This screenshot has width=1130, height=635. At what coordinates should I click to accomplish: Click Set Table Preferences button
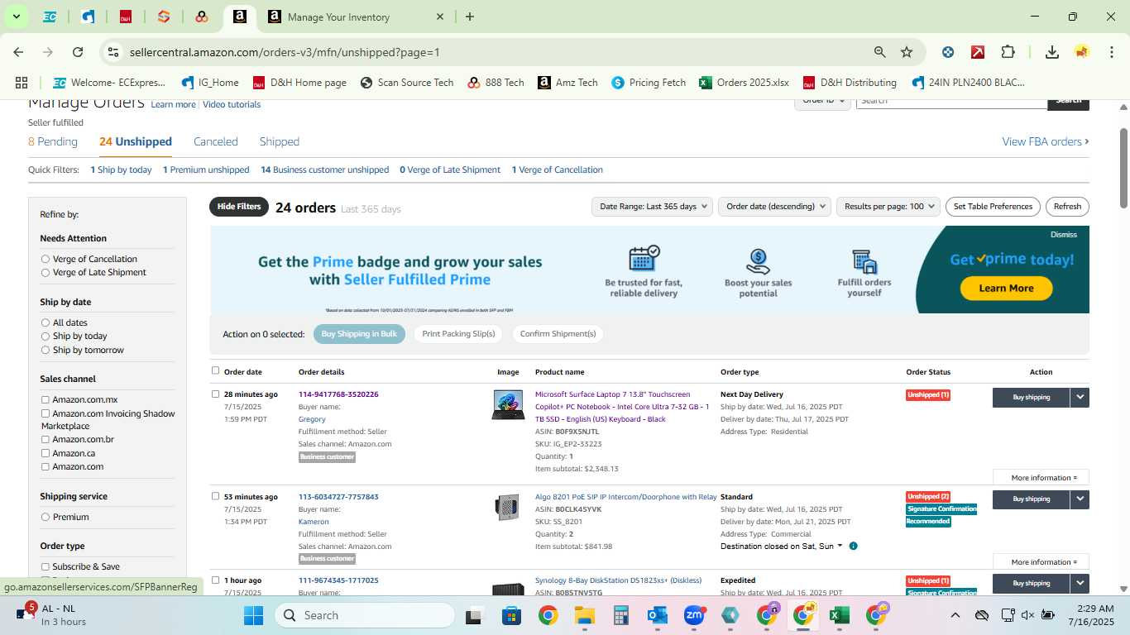pyautogui.click(x=993, y=207)
